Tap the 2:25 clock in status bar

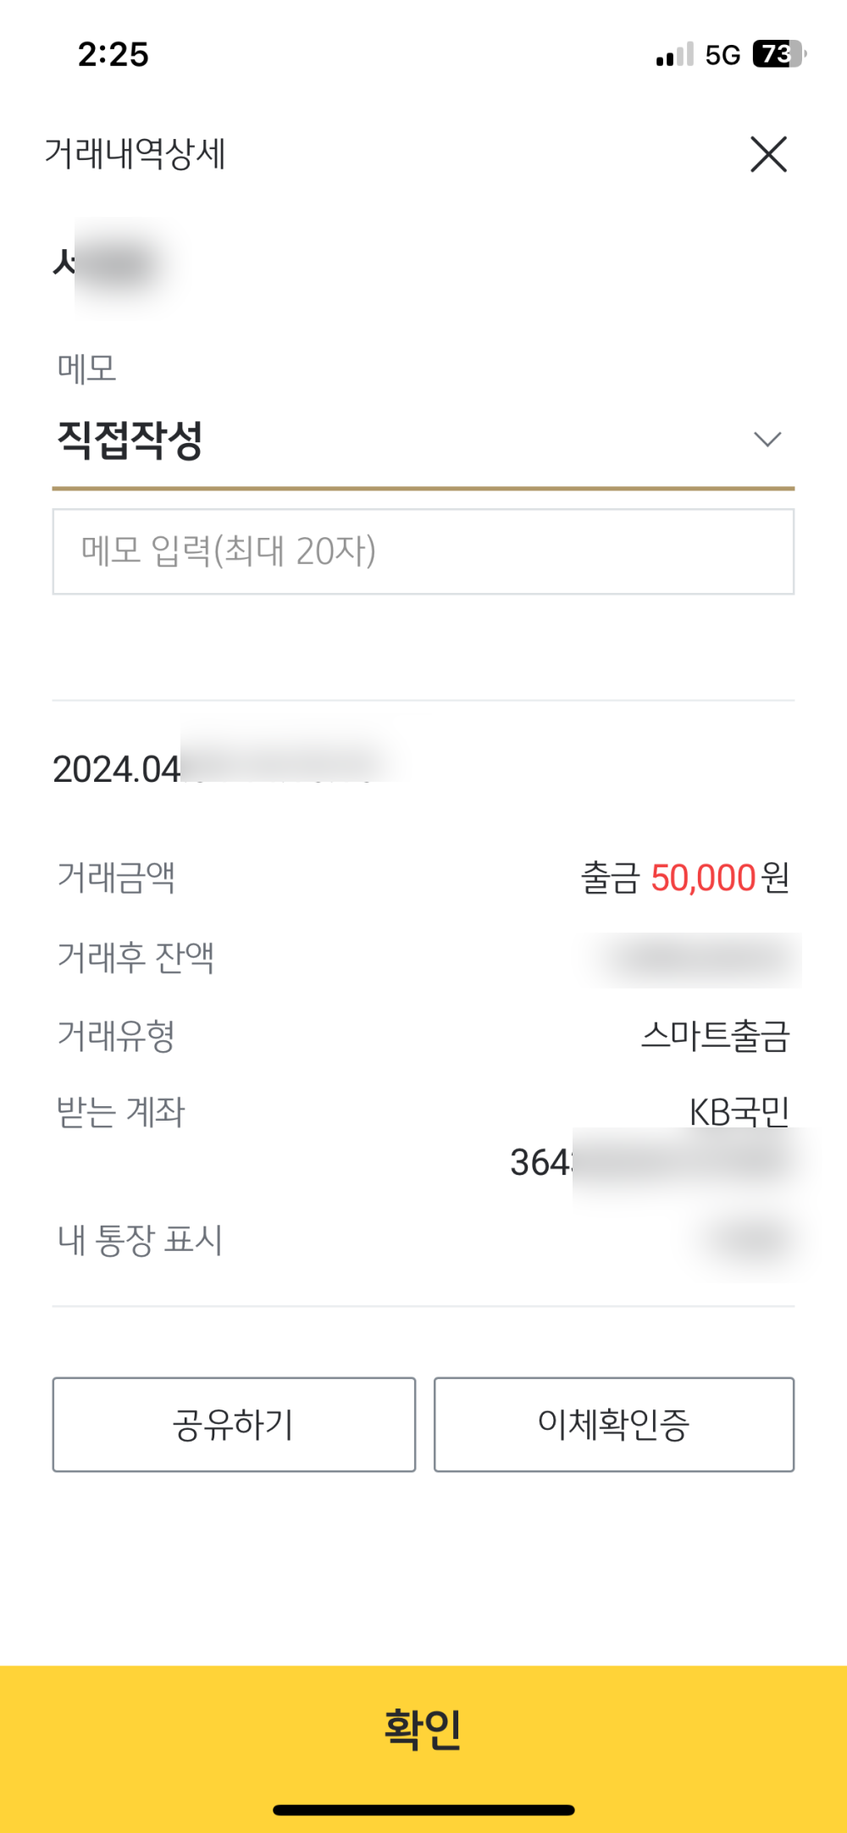(113, 55)
